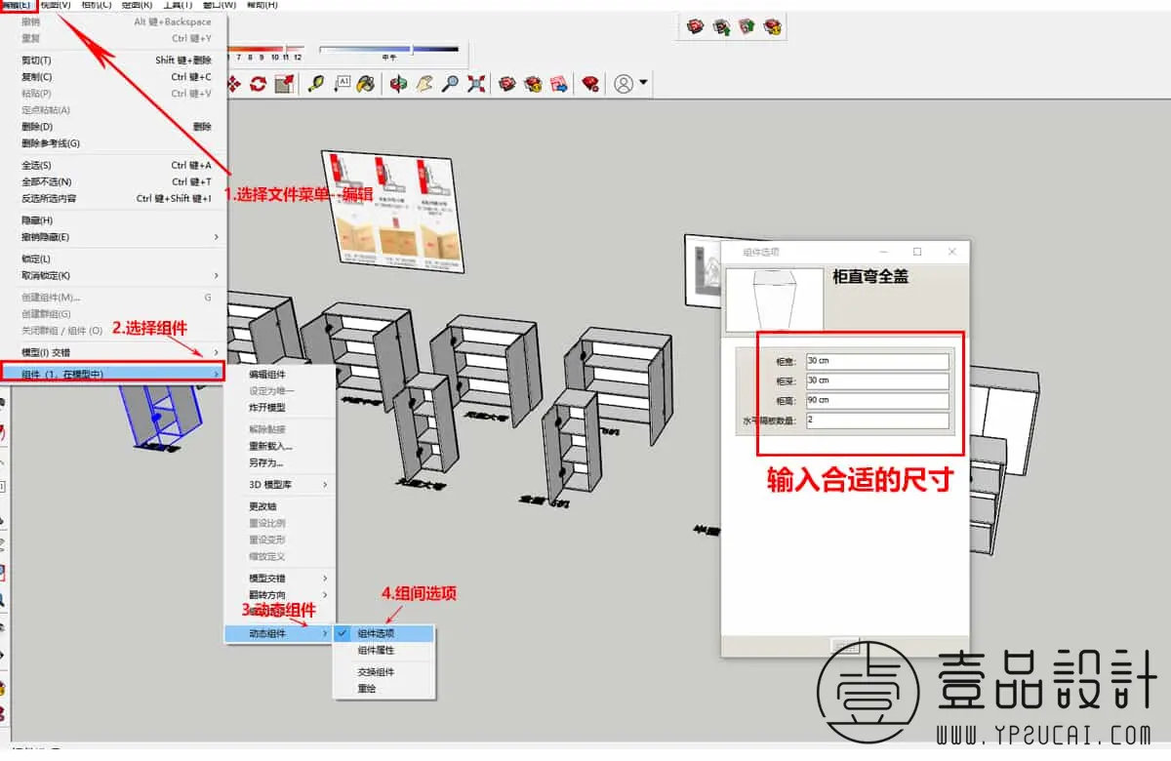
Task: Choose 反选所选内容 menu entry
Action: pyautogui.click(x=115, y=199)
